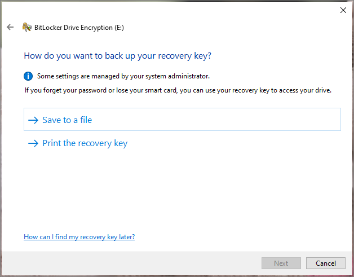
Task: Click the words 'recovery key' in the heading
Action: click(x=175, y=56)
